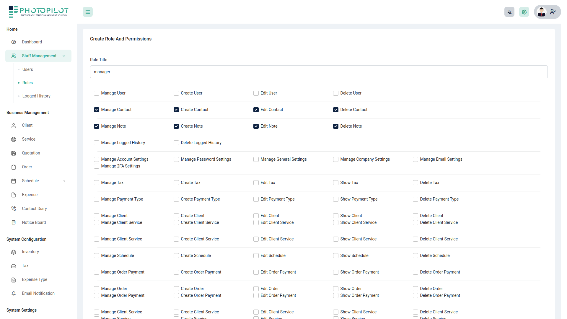Uncheck the Delete Contact checkbox
Image resolution: width=567 pixels, height=319 pixels.
tap(336, 110)
